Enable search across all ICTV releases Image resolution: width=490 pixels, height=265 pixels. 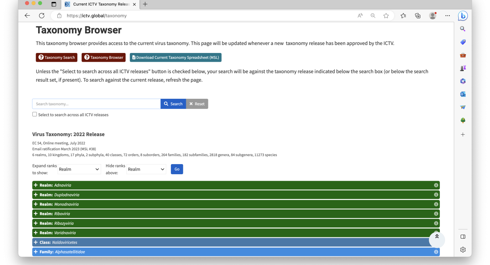[34, 114]
